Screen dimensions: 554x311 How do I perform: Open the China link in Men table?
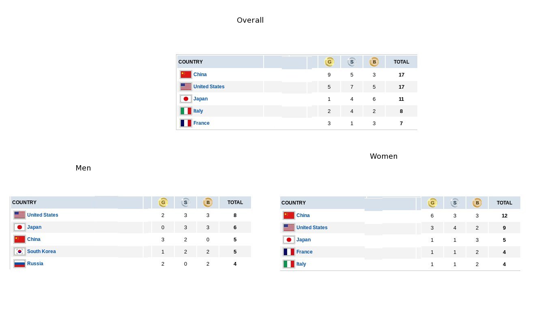click(x=34, y=239)
